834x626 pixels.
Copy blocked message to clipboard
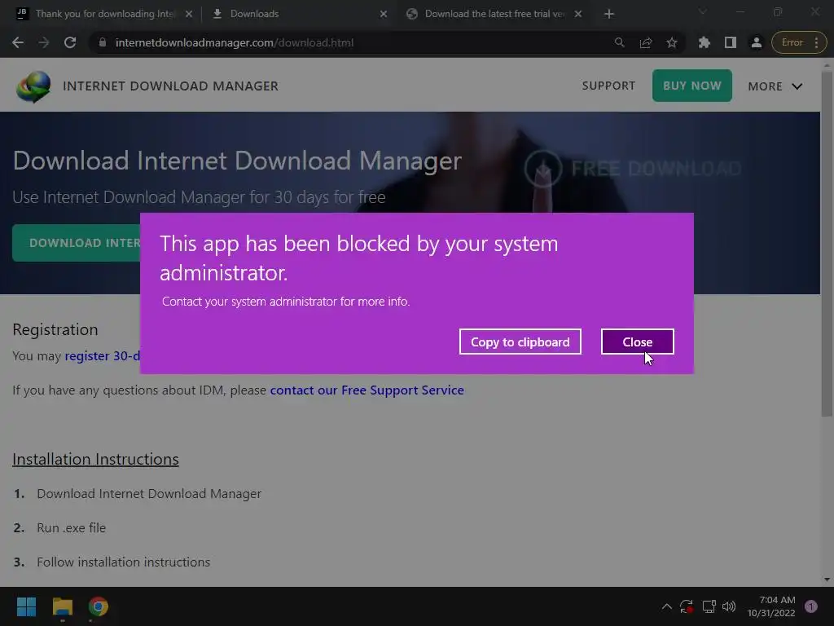tap(520, 342)
